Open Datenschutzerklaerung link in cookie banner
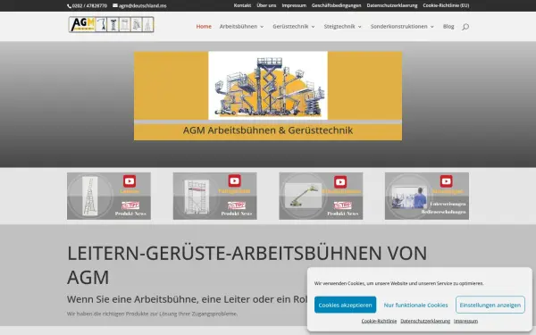This screenshot has width=536, height=335. pyautogui.click(x=425, y=321)
